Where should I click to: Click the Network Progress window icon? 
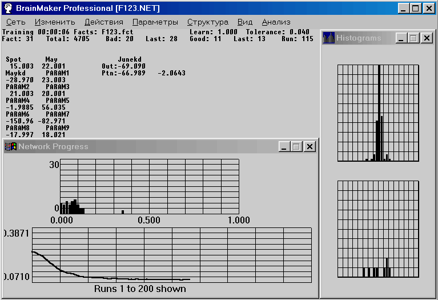click(x=11, y=146)
